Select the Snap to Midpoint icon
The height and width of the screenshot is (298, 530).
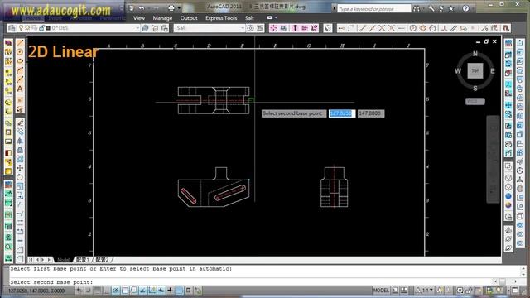pos(372,28)
